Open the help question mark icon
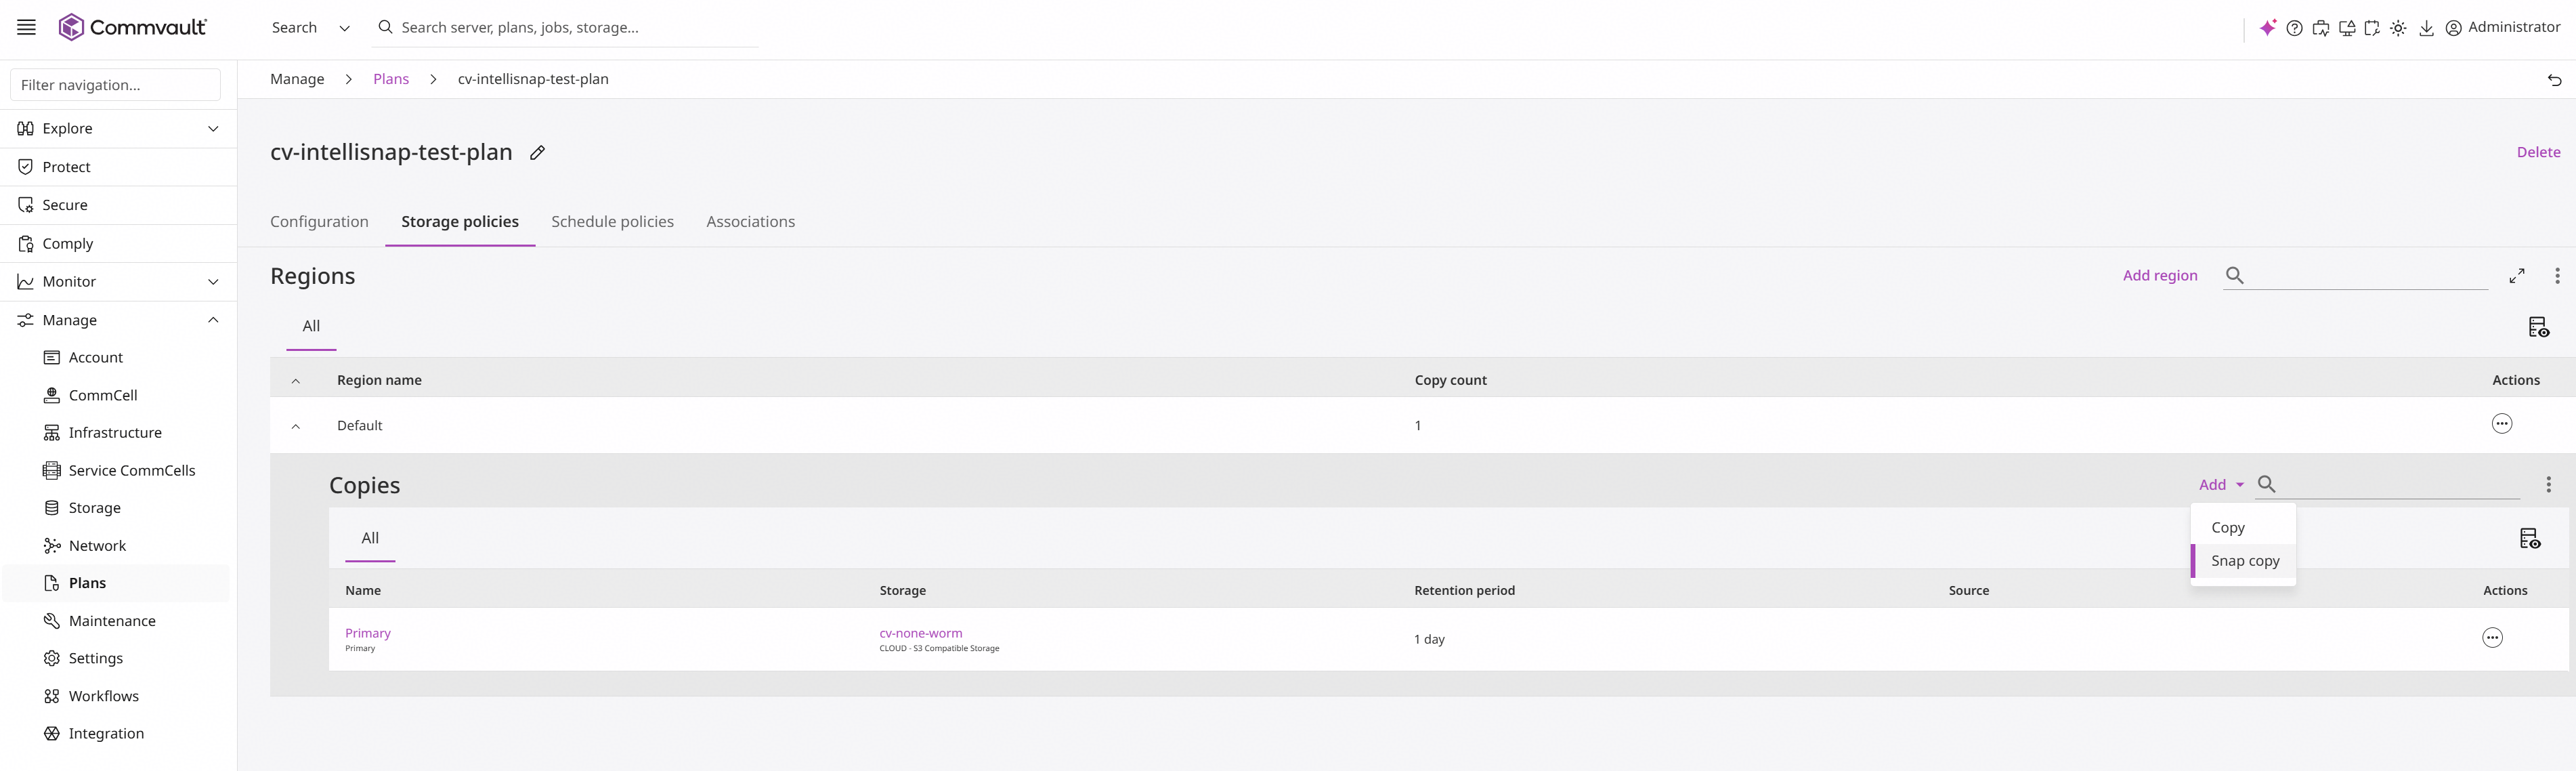 pos(2295,28)
